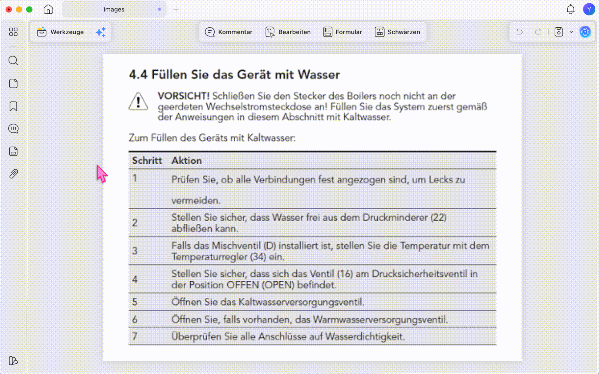Viewport: 599px width, 374px height.
Task: Click the 'Aktion' column header
Action: 187,161
